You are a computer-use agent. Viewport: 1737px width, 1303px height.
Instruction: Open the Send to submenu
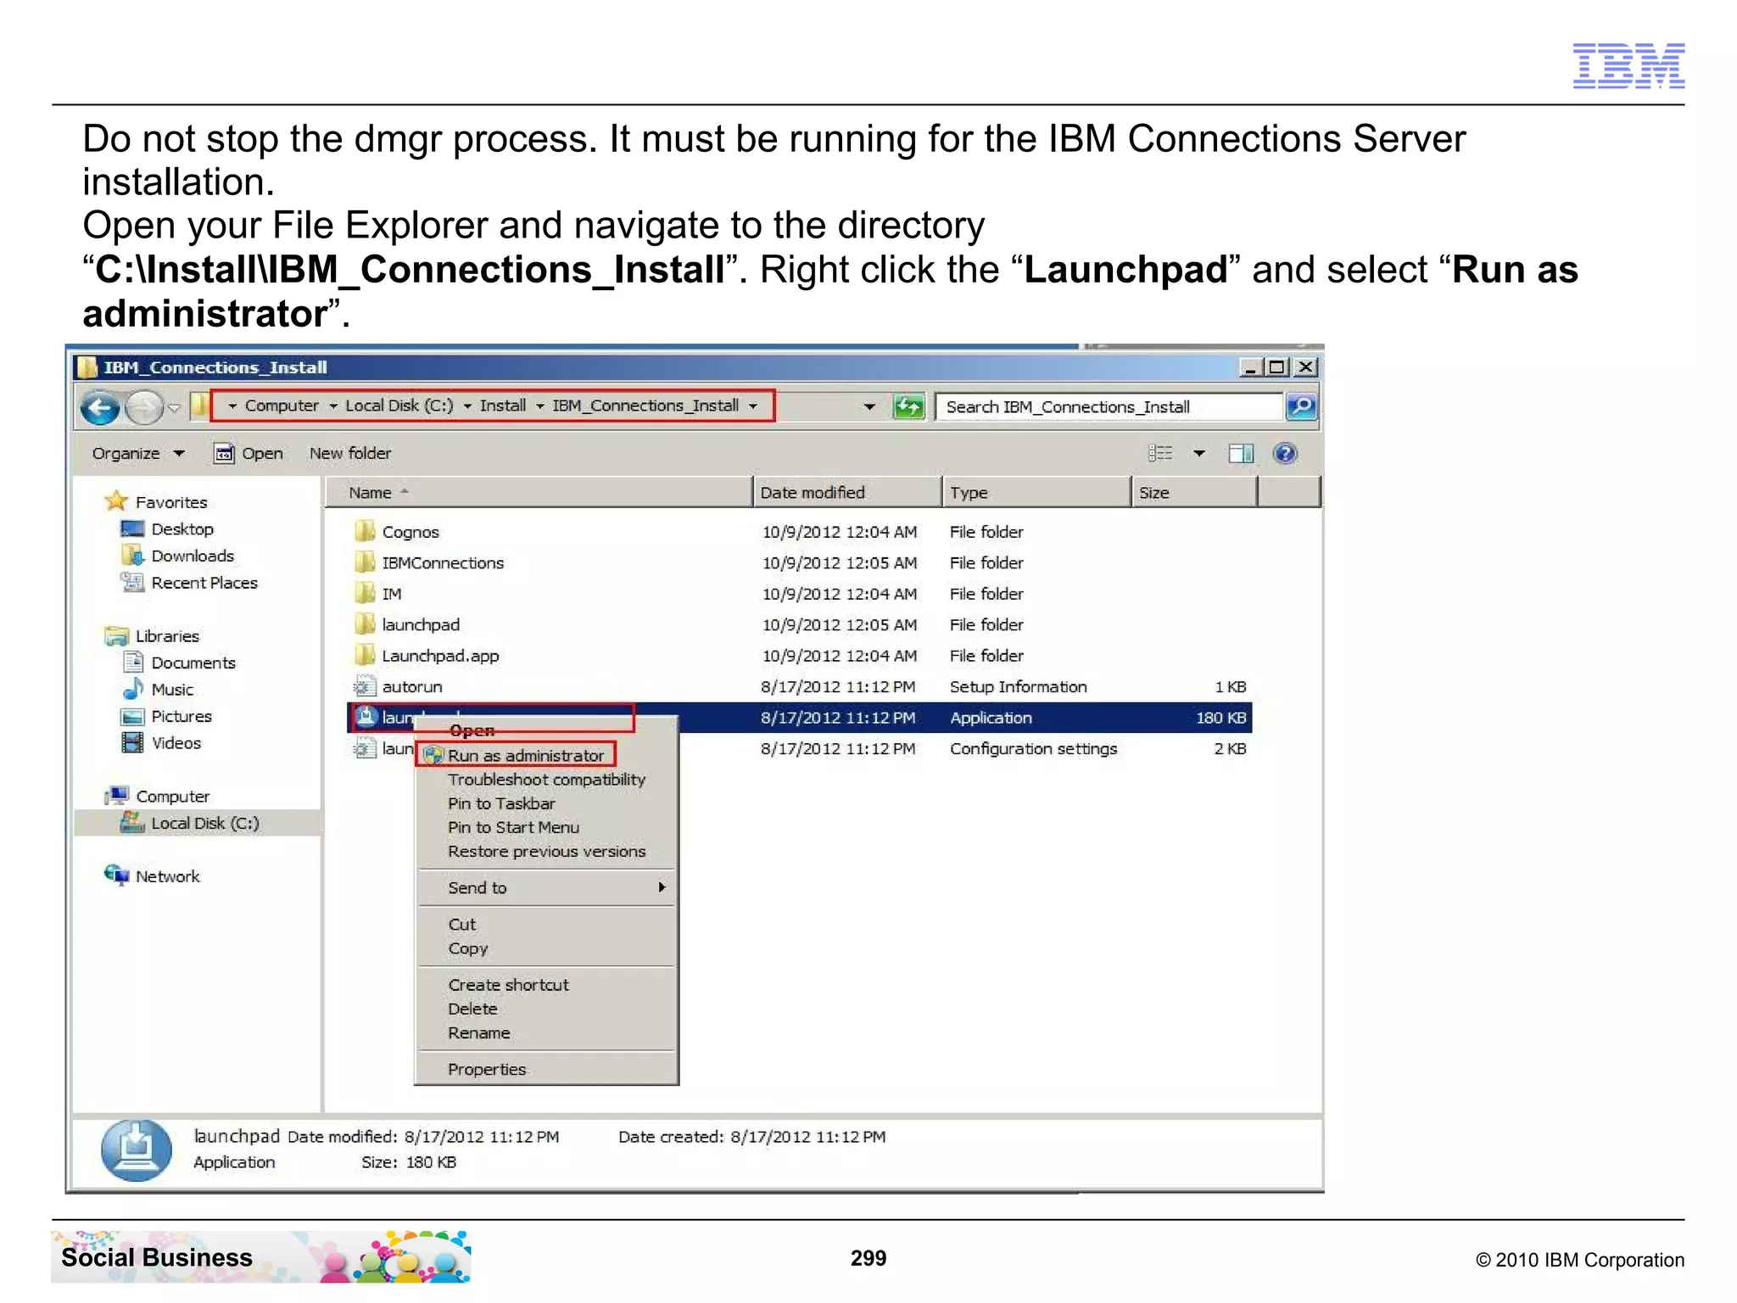point(546,887)
